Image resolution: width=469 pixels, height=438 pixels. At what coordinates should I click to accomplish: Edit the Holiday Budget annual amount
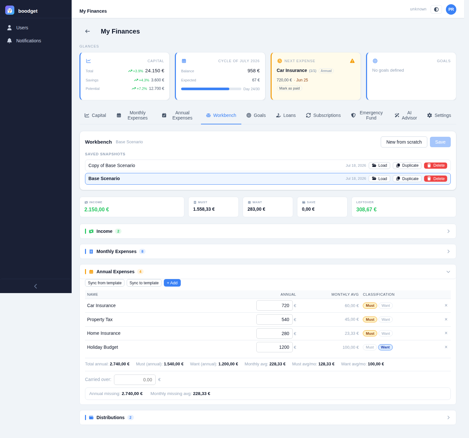pos(275,347)
